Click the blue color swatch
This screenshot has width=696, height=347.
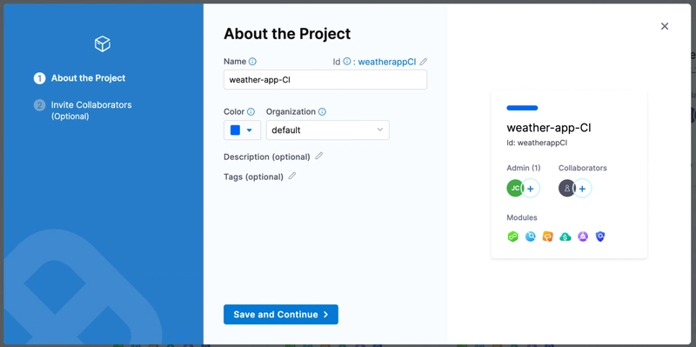pos(235,130)
